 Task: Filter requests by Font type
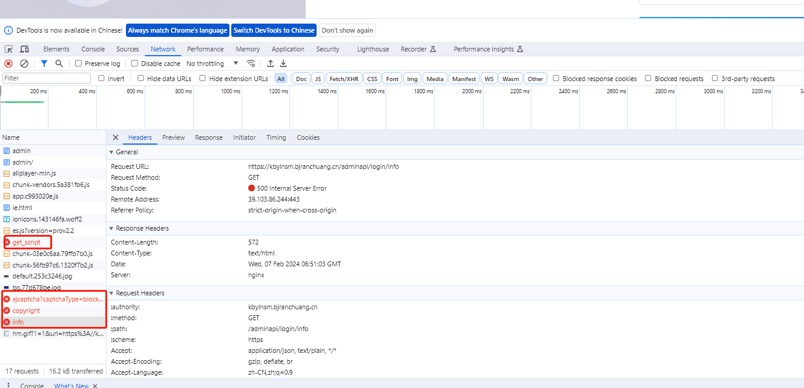(x=392, y=79)
